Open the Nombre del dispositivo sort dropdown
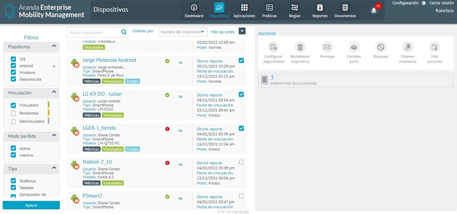 pos(183,32)
